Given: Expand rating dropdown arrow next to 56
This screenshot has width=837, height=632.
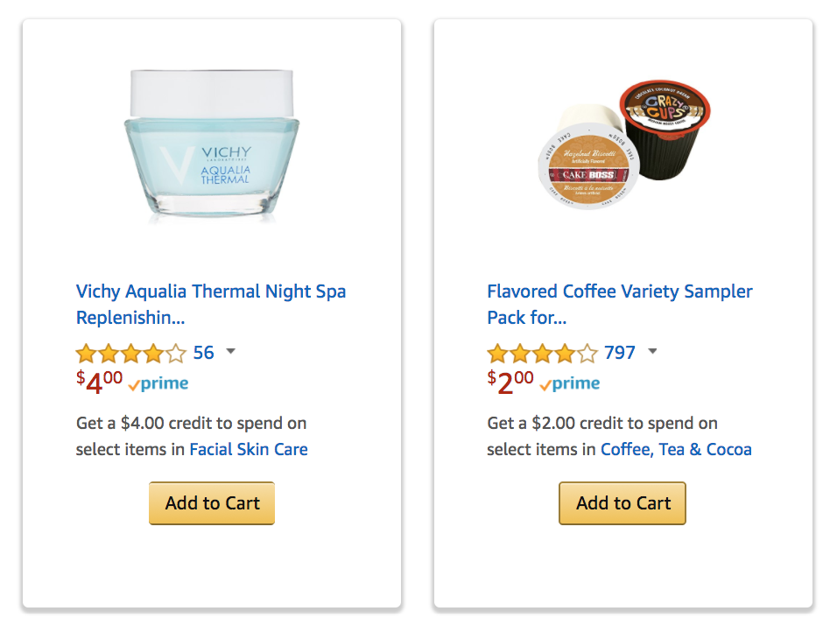Looking at the screenshot, I should [x=230, y=351].
